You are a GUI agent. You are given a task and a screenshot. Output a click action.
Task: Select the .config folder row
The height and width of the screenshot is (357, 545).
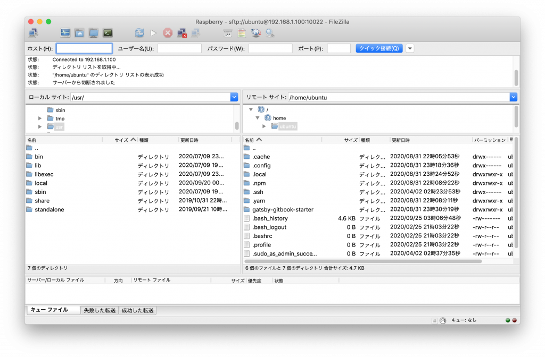(378, 166)
